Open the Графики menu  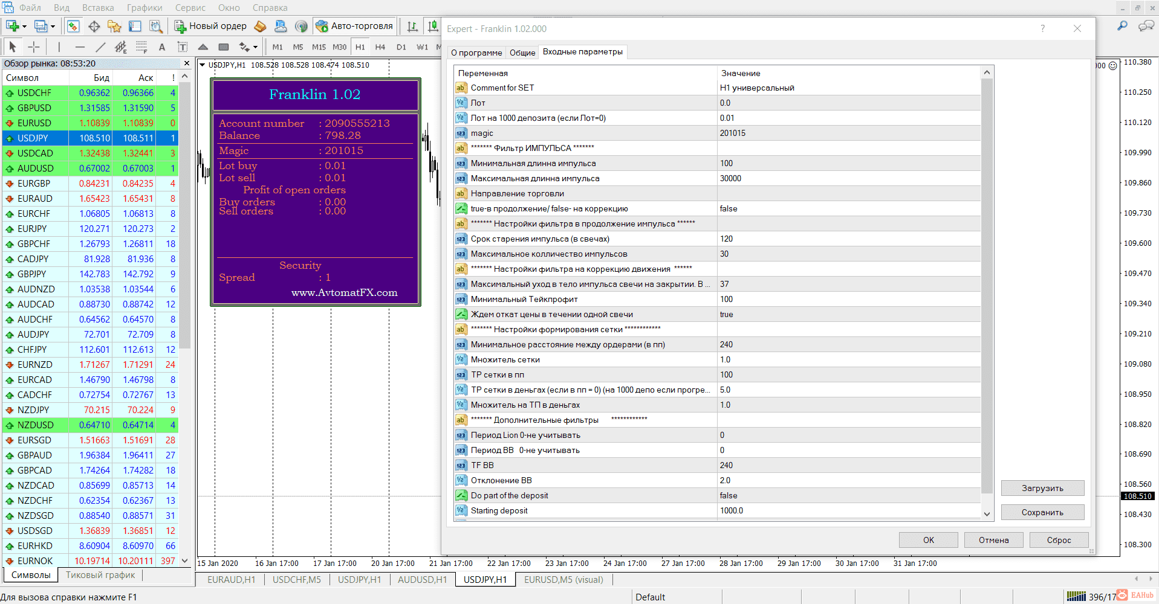144,8
